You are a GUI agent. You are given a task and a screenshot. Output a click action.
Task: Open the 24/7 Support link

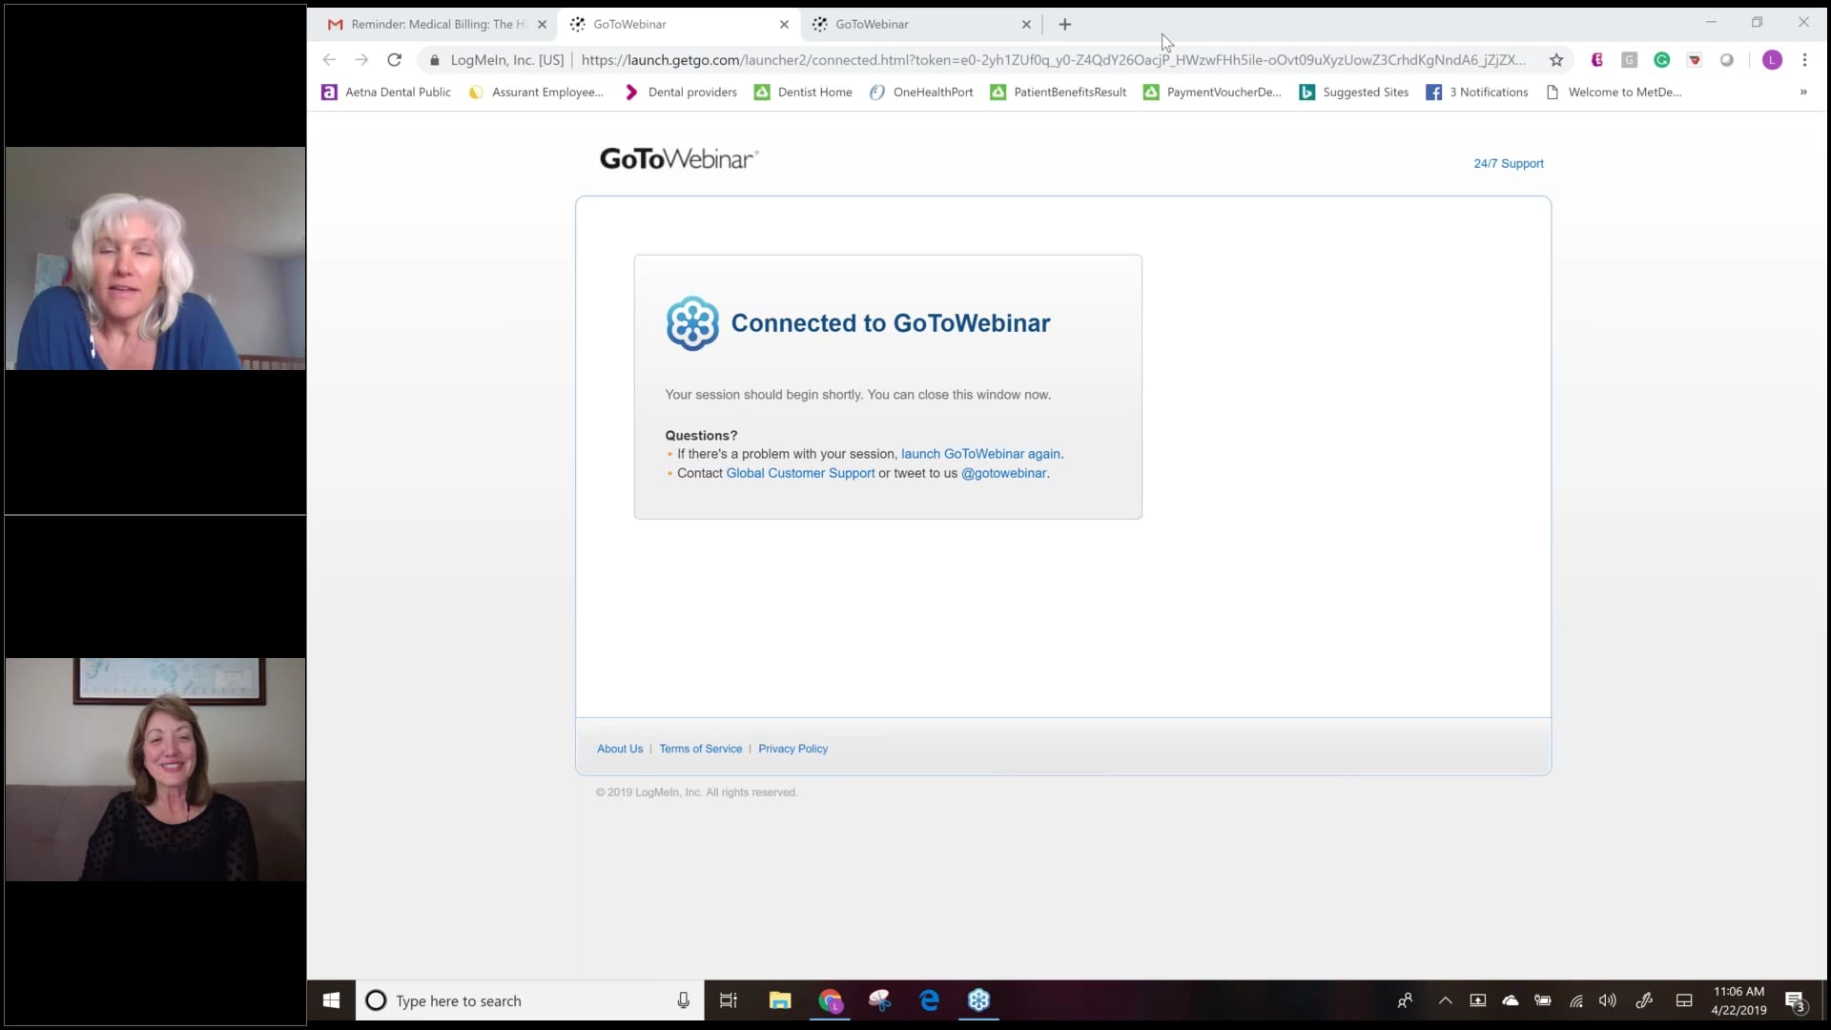tap(1508, 163)
